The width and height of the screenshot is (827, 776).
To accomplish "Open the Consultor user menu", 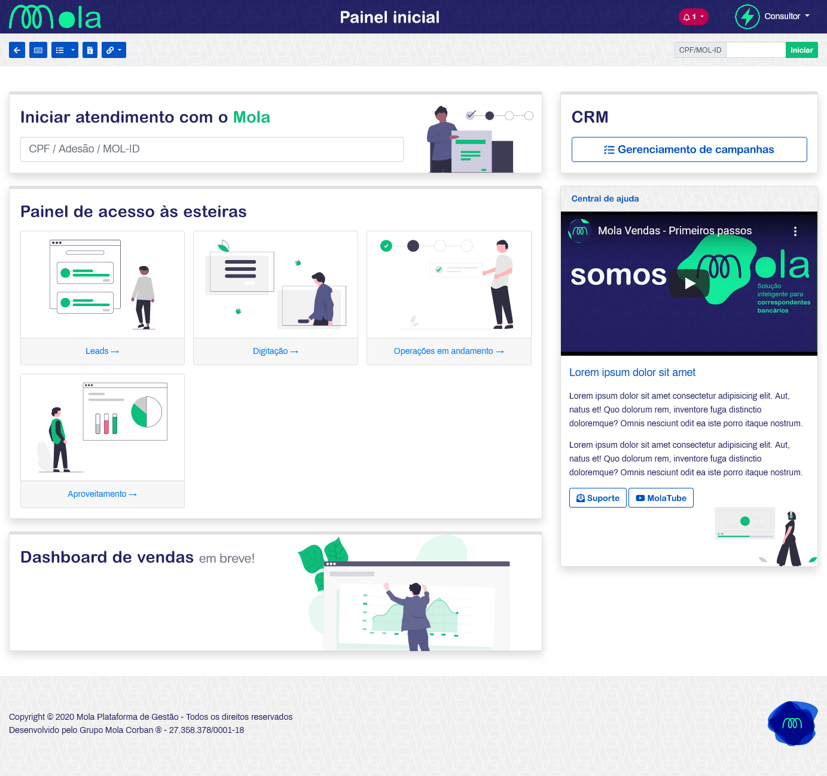I will pyautogui.click(x=786, y=17).
